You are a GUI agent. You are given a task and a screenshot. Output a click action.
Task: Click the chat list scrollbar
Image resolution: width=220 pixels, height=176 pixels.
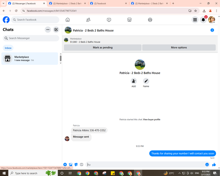(x=61, y=58)
